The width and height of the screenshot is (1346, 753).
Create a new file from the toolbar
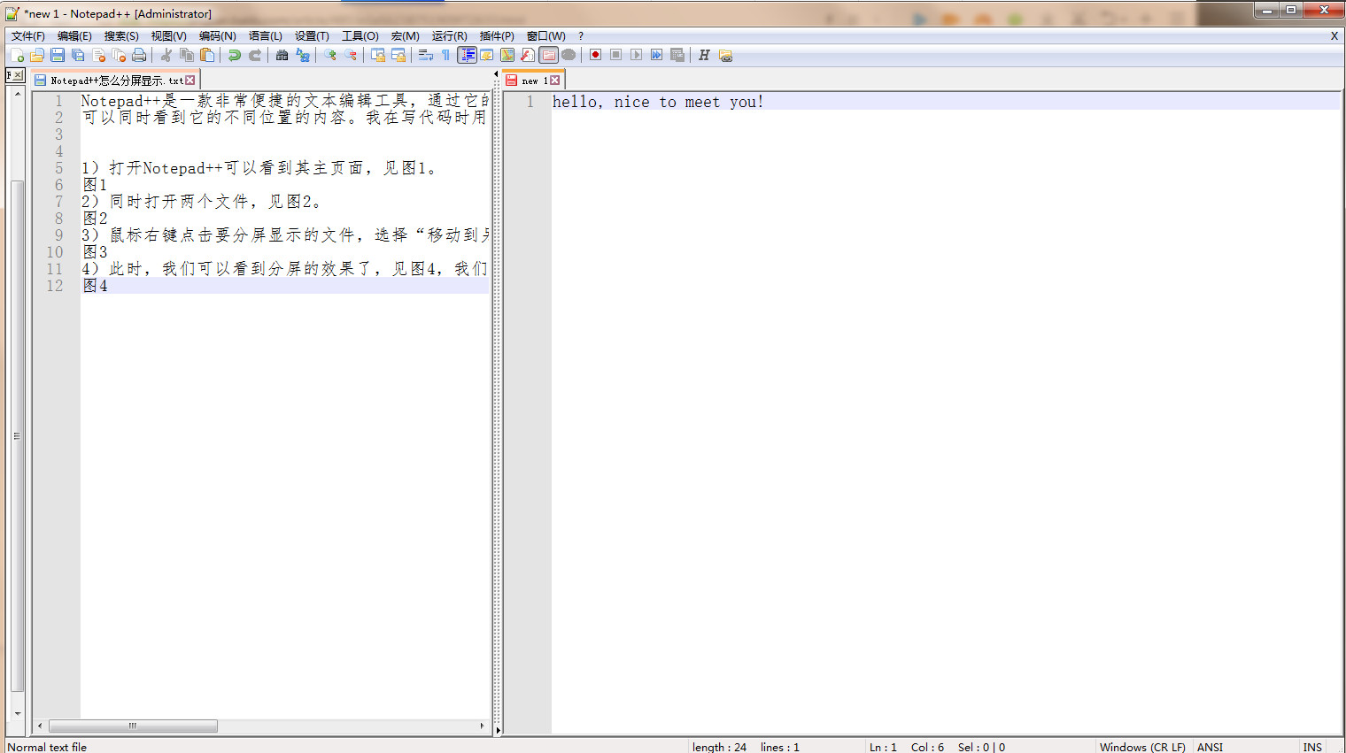pos(17,55)
